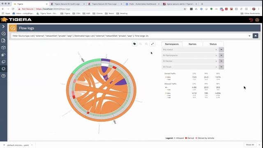Image resolution: width=263 pixels, height=148 pixels.
Task: Click Show All in the downloads bar
Action: pyautogui.click(x=250, y=145)
